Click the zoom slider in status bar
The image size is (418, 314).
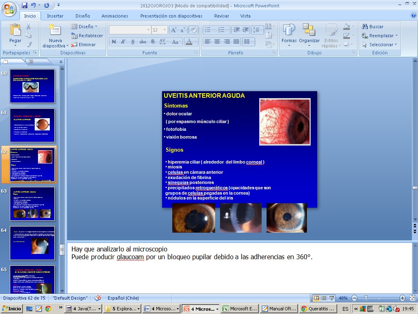click(x=366, y=298)
